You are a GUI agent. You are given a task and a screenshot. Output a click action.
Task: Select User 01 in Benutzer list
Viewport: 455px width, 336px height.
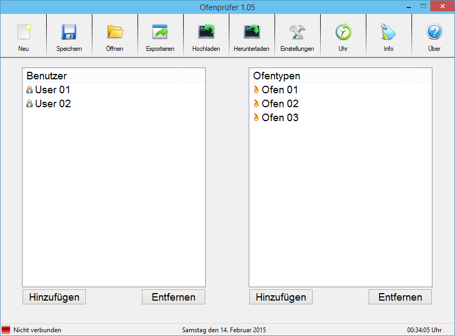pyautogui.click(x=52, y=90)
